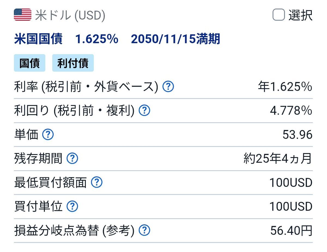Click the 約25年4ヵ月 remaining term value

click(x=278, y=159)
